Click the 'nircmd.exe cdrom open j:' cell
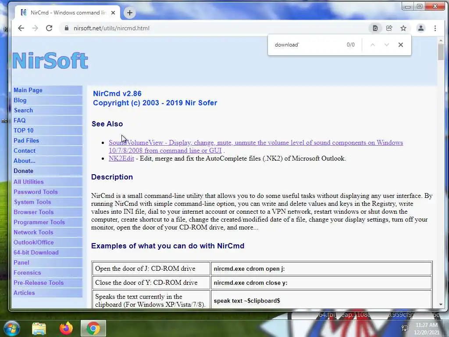The height and width of the screenshot is (337, 449). tap(321, 269)
